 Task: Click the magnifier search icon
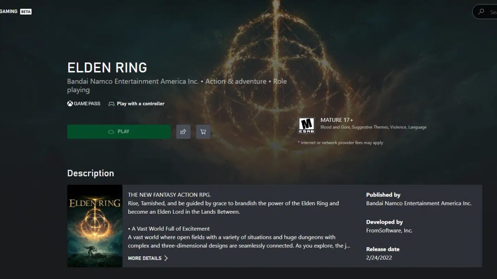coord(481,12)
